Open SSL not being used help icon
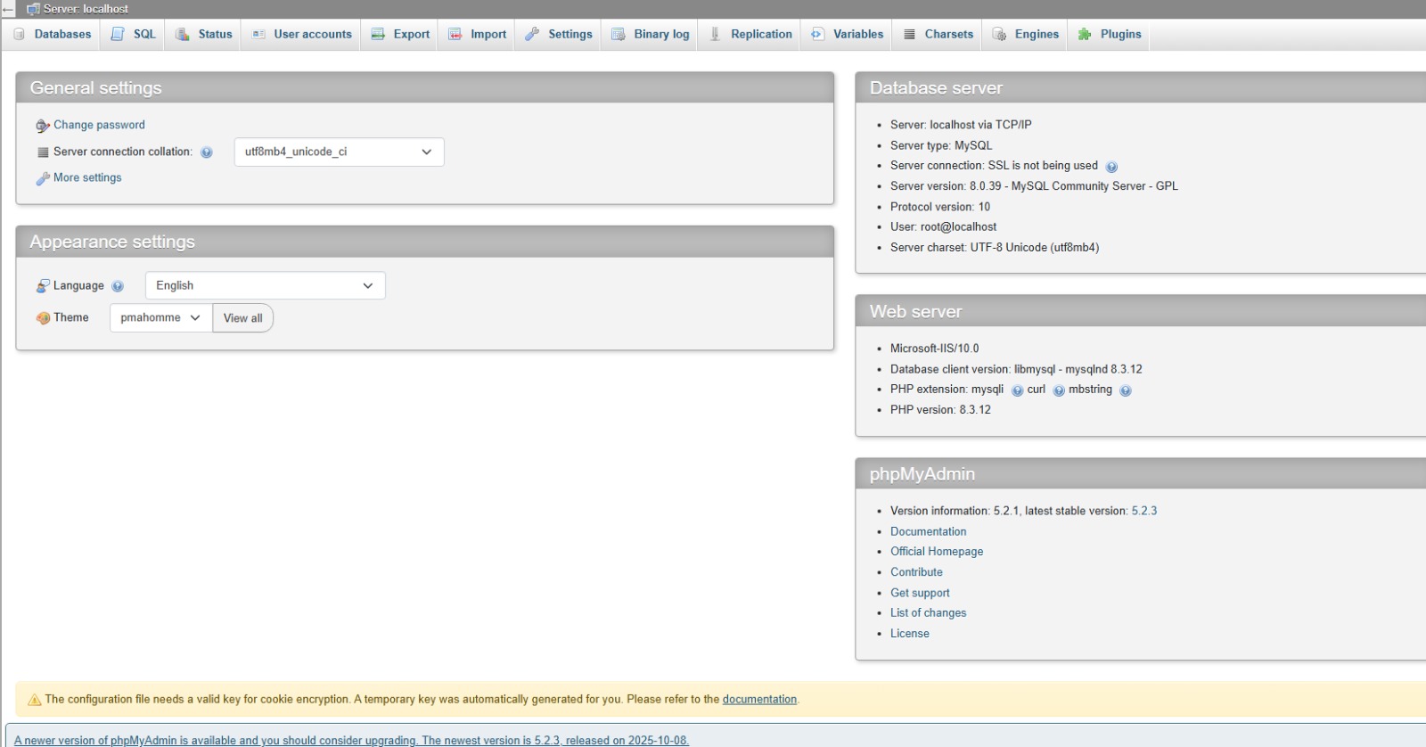1426x747 pixels. [1111, 167]
